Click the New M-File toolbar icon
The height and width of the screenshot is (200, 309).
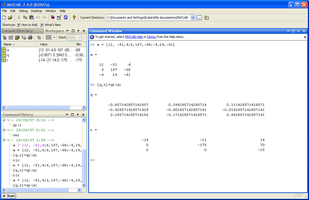click(x=4, y=18)
